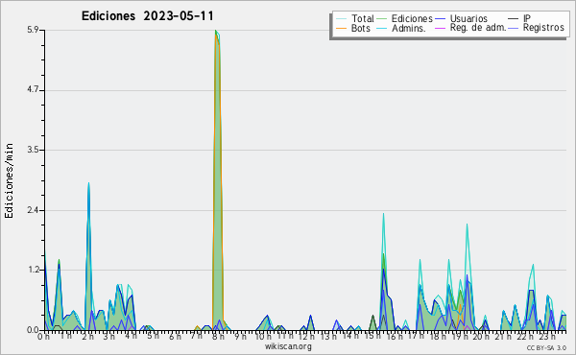The width and height of the screenshot is (576, 355).
Task: Click the 5.9 y-axis value
Action: pos(33,30)
